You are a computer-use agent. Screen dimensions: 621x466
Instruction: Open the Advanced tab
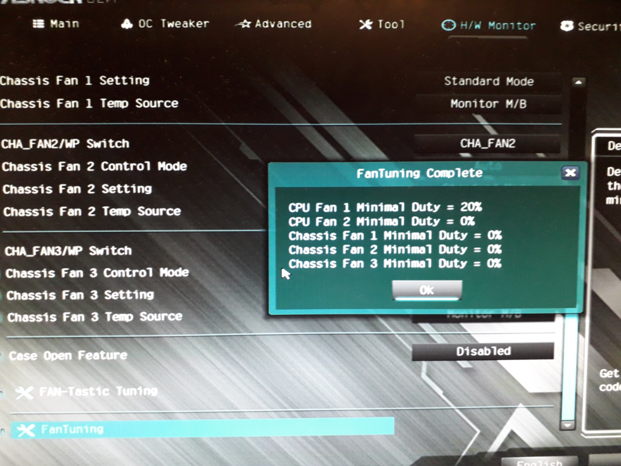(282, 25)
